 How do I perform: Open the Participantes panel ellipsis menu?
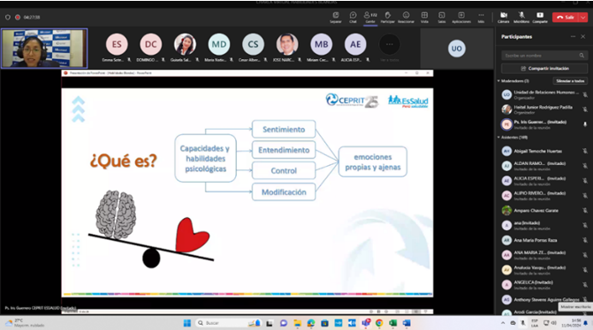click(x=573, y=37)
